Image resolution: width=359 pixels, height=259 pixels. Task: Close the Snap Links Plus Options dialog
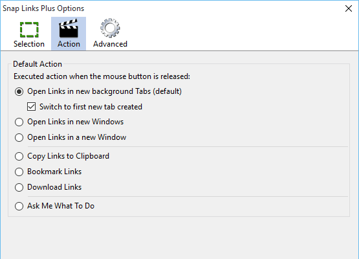(349, 8)
